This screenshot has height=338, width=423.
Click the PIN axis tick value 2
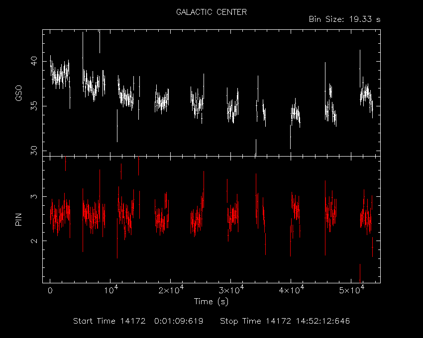[34, 241]
